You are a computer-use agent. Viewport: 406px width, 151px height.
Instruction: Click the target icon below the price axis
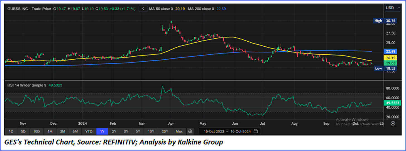(x=393, y=124)
